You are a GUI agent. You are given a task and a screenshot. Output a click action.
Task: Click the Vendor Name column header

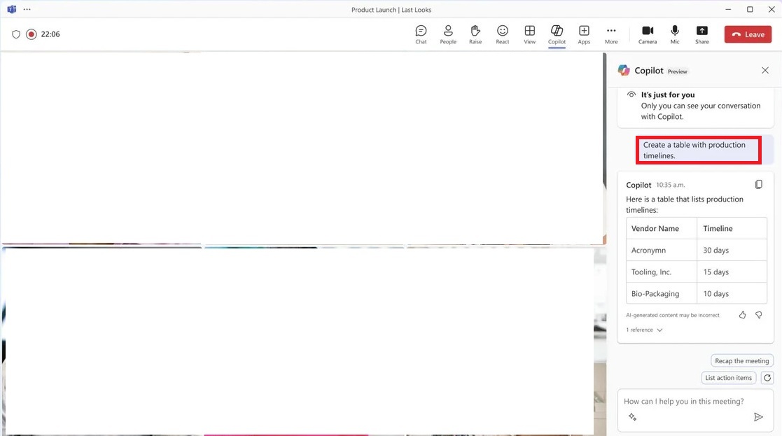point(662,228)
